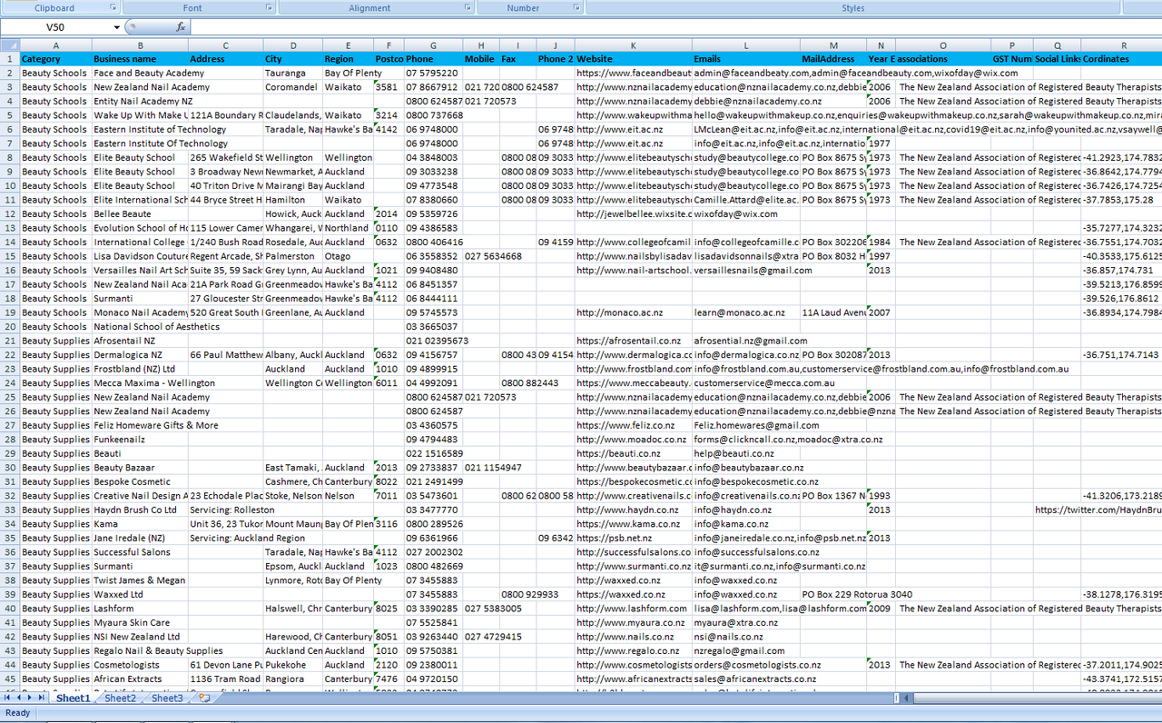This screenshot has height=723, width=1162.
Task: Open the Clipboard dialog launcher
Action: (113, 7)
